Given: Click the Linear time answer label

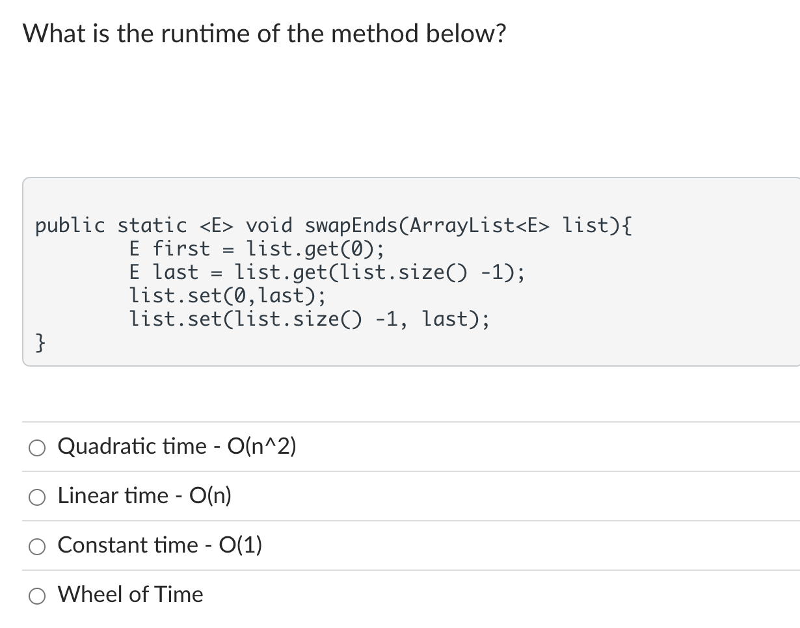Looking at the screenshot, I should pyautogui.click(x=144, y=496).
